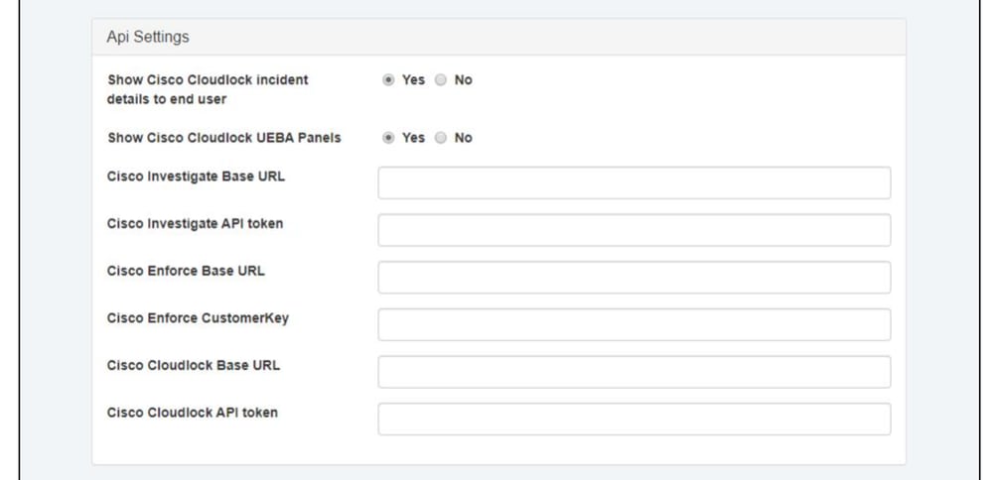Viewport: 992px width, 480px height.
Task: Click the 'Cisco Investigate API token' label text
Action: [x=195, y=224]
